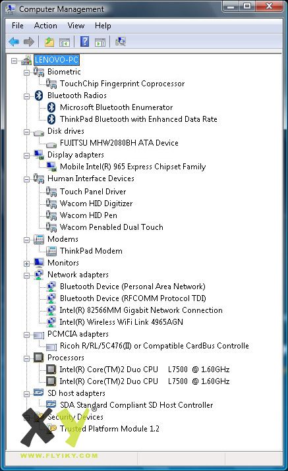This screenshot has width=288, height=471.
Task: Collapse the LENOVO-PC root node
Action: tap(14, 61)
